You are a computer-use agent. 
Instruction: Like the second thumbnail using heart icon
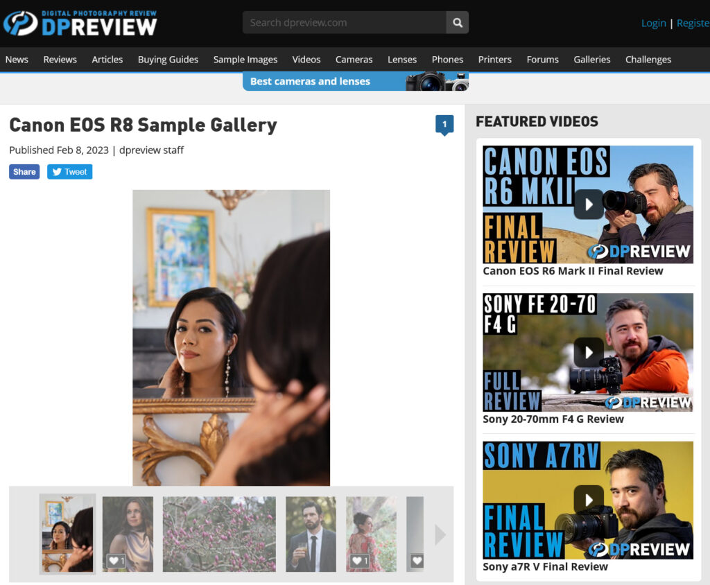(116, 561)
